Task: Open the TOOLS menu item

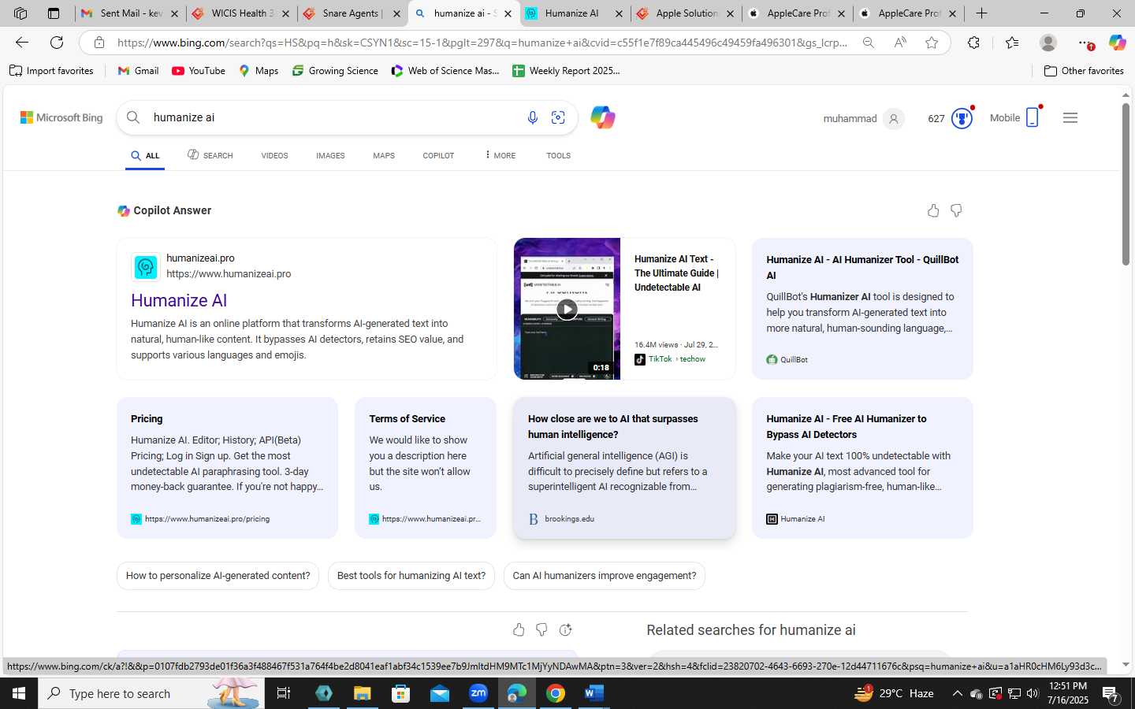Action: (558, 155)
